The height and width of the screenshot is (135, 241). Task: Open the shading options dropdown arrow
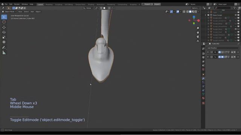[198, 12]
